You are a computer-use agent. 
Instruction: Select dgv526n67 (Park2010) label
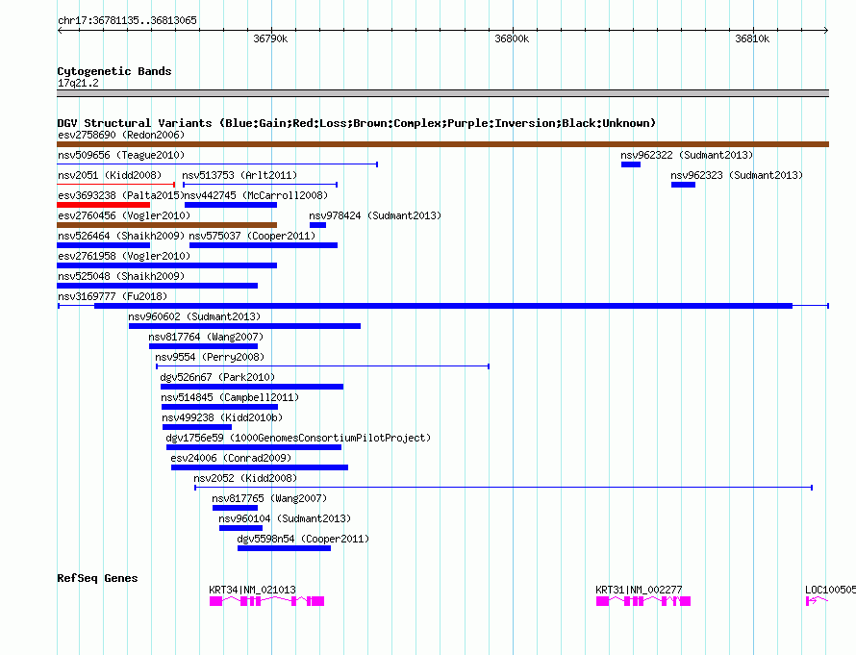(x=217, y=377)
